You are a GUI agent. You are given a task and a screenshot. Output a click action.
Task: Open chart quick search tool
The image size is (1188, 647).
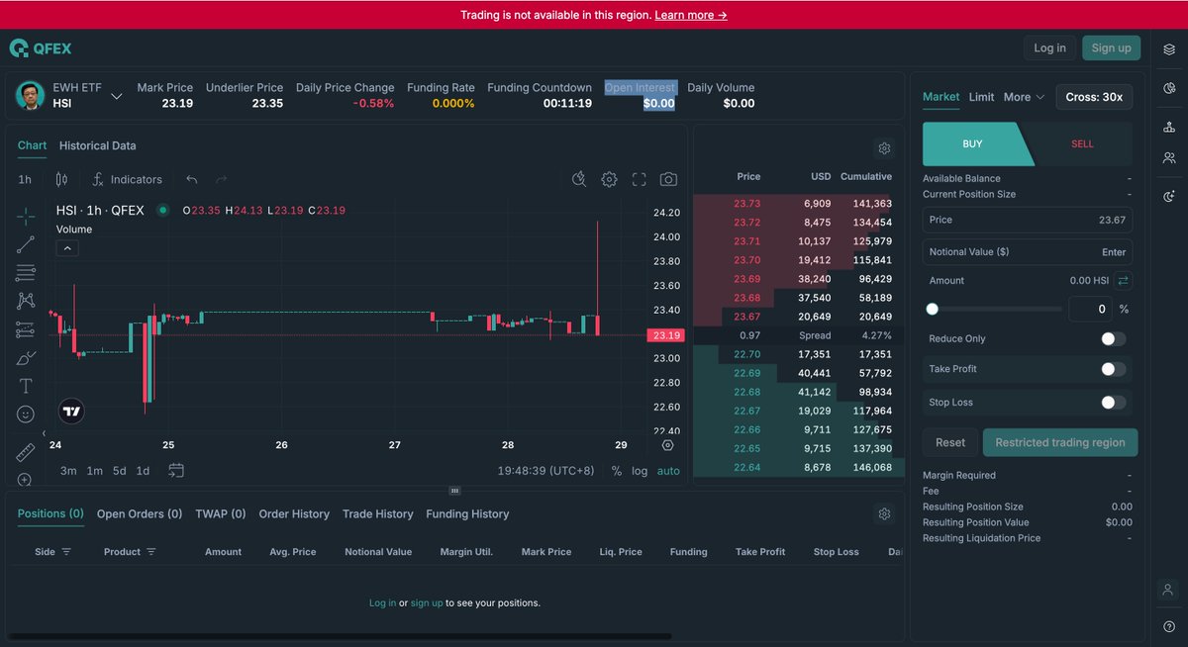[580, 179]
